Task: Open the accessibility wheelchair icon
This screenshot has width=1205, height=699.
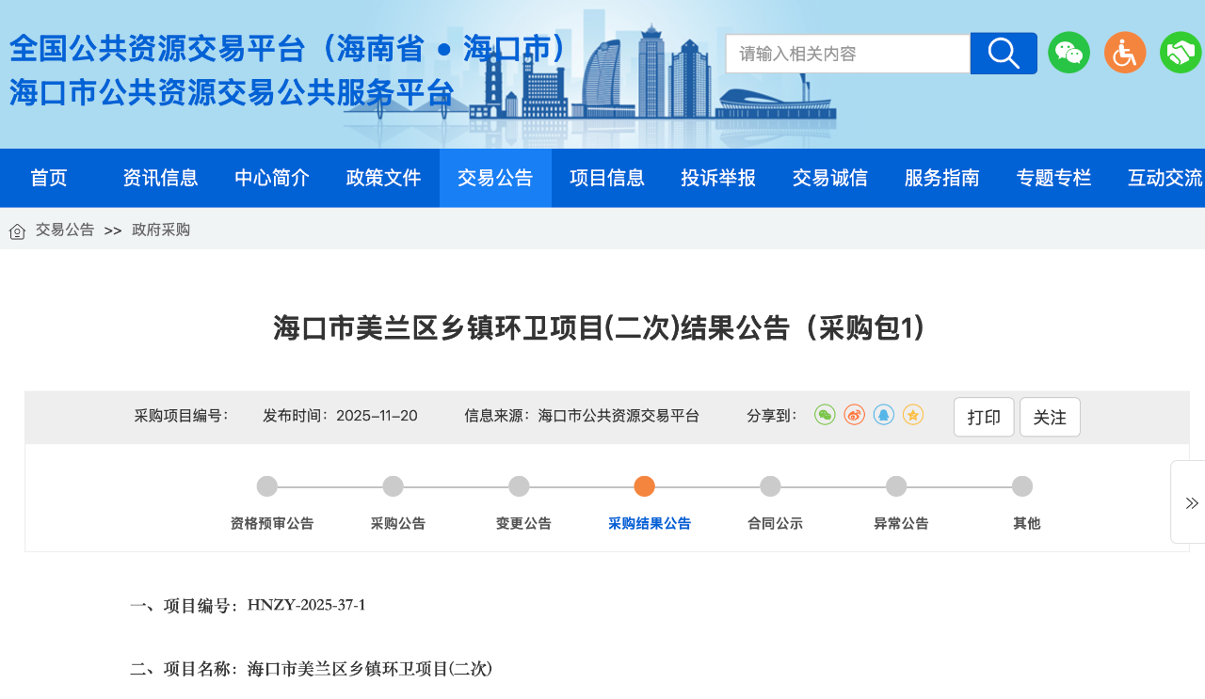Action: tap(1125, 53)
